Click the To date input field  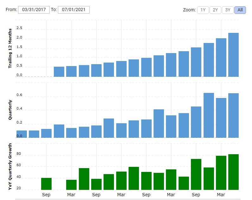click(74, 10)
